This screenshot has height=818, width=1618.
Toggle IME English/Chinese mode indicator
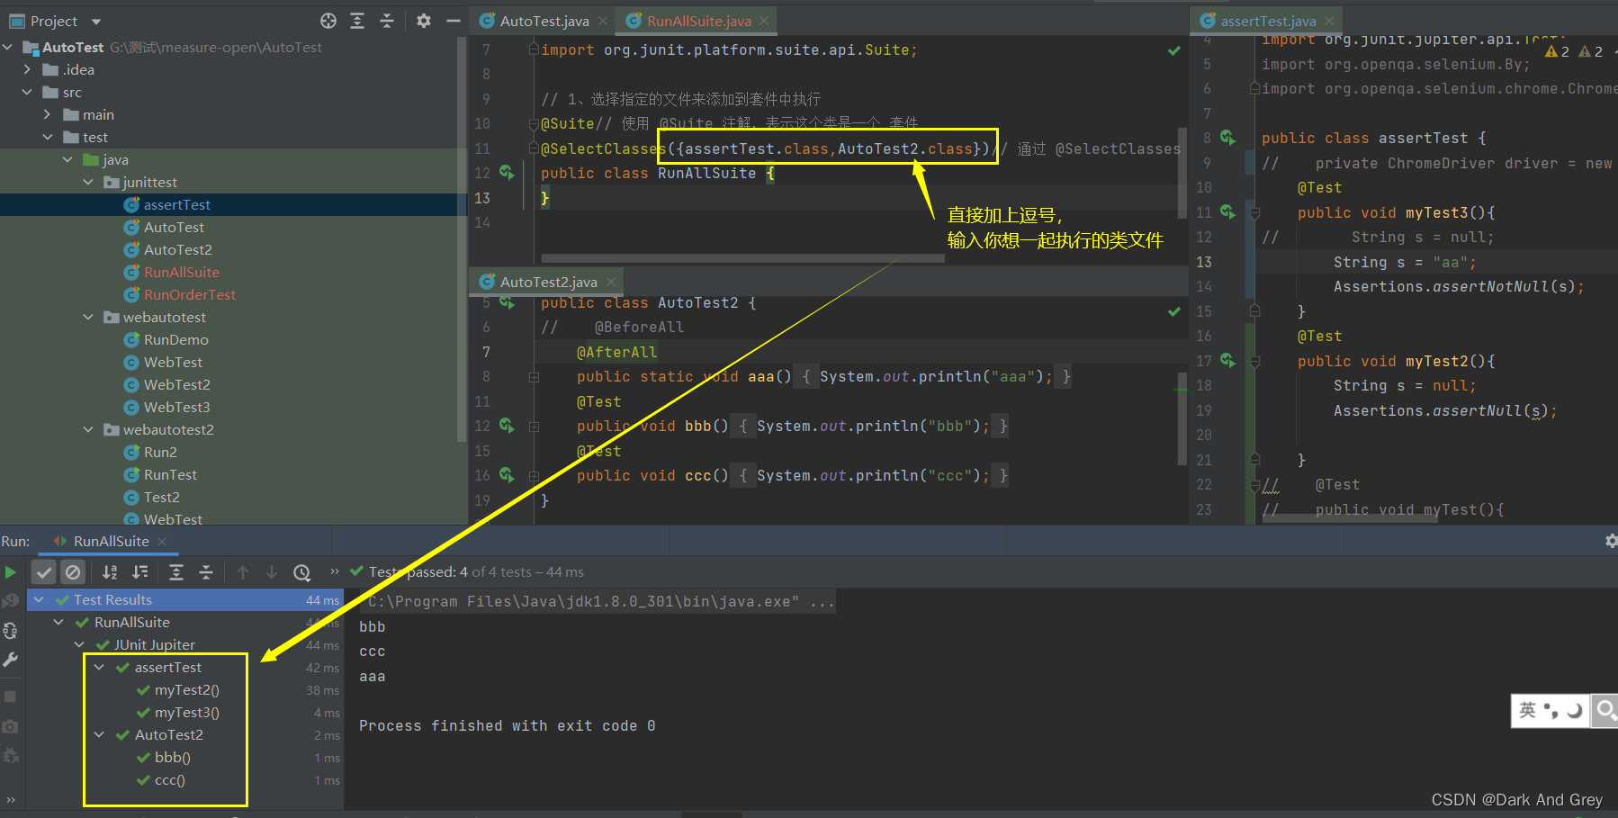[x=1527, y=710]
